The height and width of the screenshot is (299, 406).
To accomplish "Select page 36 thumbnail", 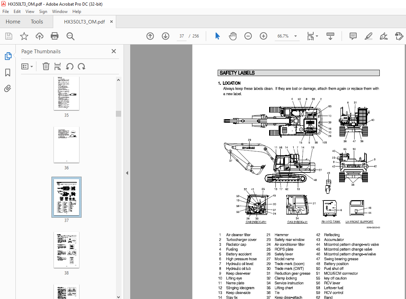I will pos(66,145).
